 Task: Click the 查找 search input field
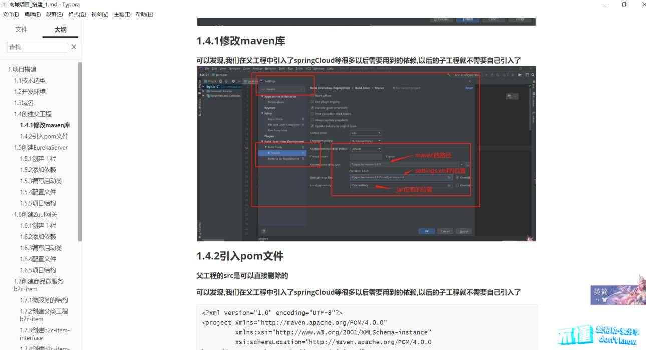[37, 47]
